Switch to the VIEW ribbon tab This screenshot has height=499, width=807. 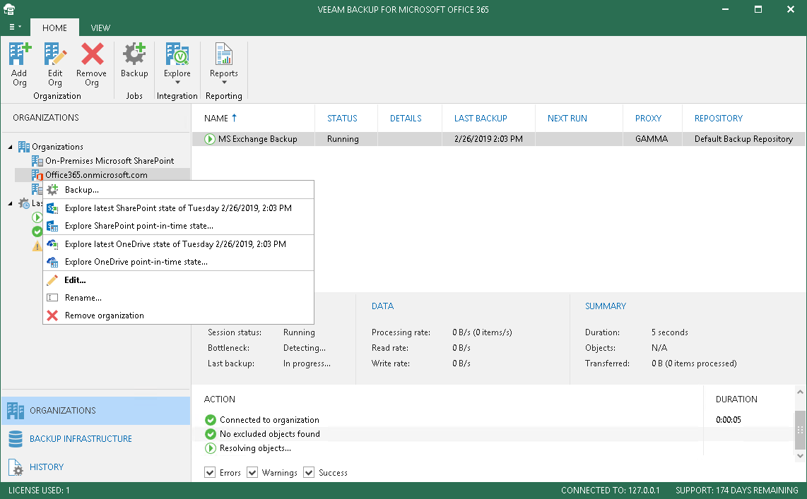click(x=100, y=28)
